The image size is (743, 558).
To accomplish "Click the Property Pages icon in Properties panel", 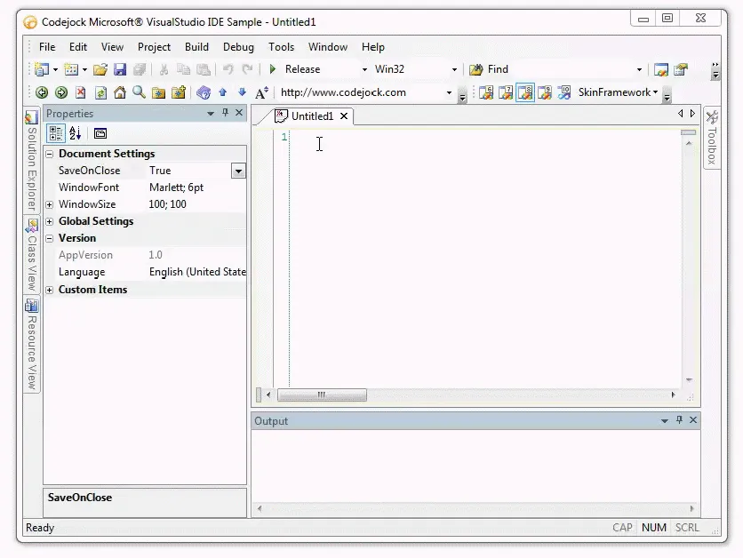I will 100,133.
